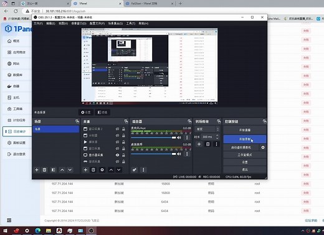The image size is (324, 235).
Task: Add a transition with the Scene Transitions plus
Action: click(199, 144)
